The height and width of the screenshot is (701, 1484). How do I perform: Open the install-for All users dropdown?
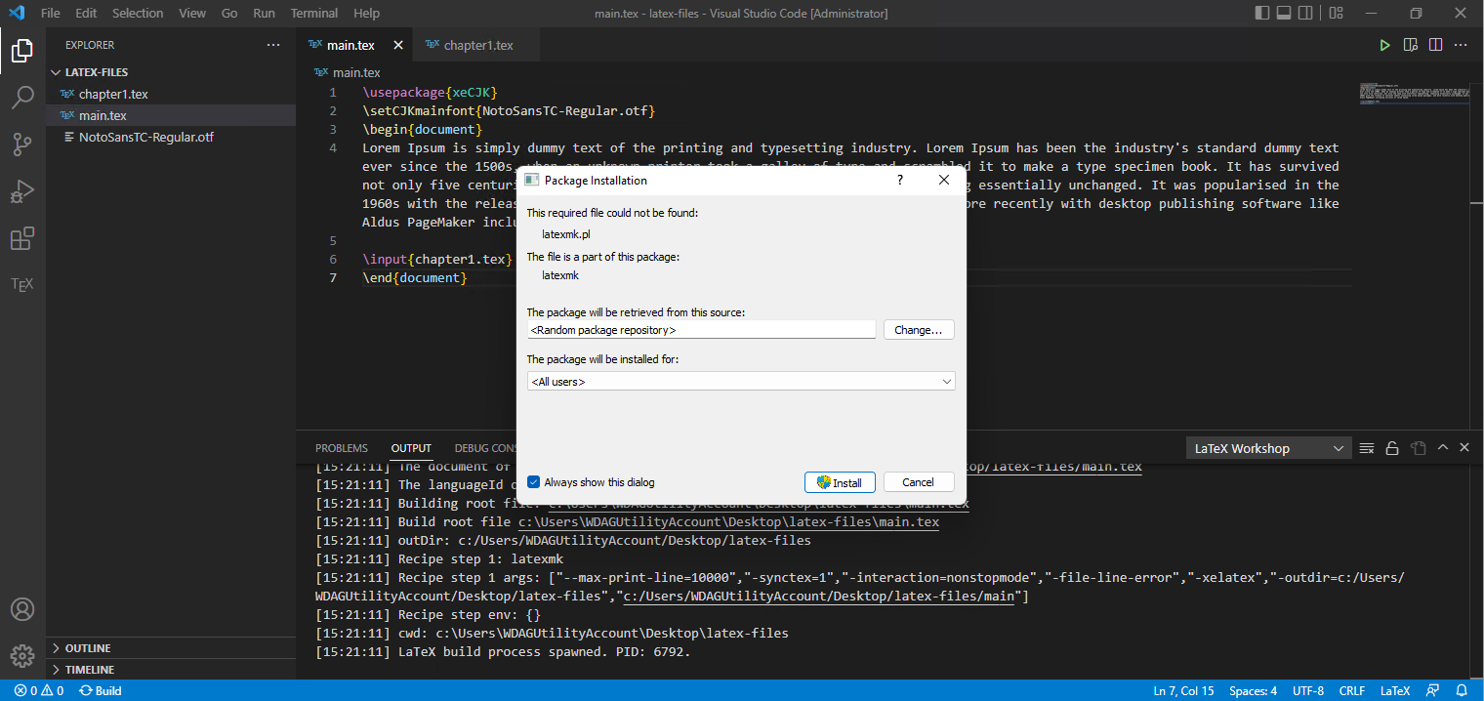click(x=741, y=382)
